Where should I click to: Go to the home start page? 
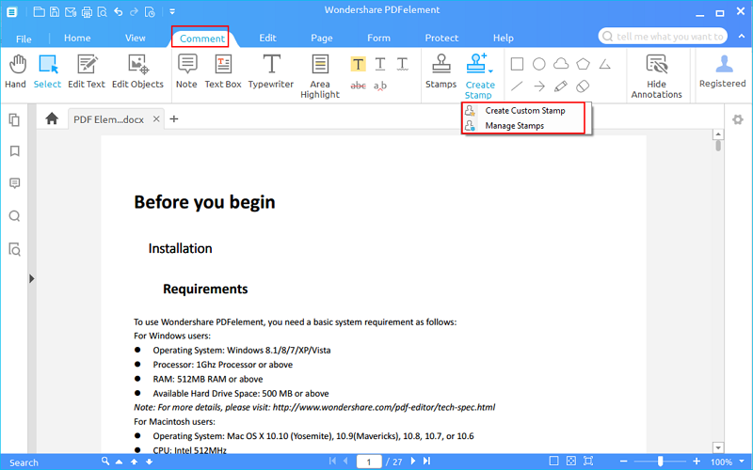pos(52,118)
